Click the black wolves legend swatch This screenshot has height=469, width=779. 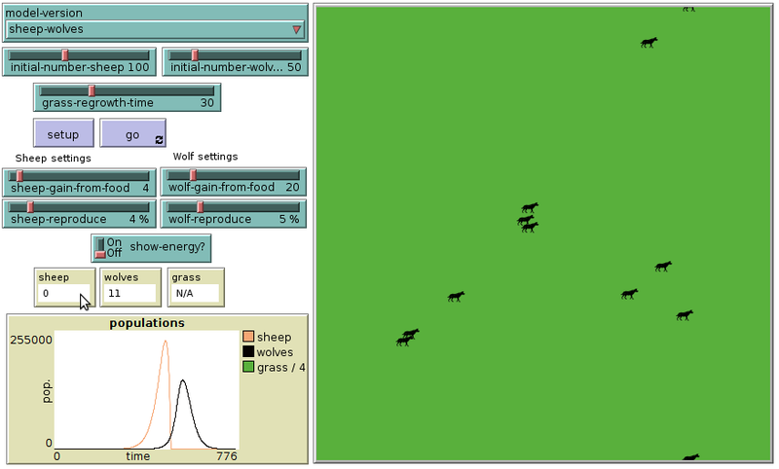[248, 352]
